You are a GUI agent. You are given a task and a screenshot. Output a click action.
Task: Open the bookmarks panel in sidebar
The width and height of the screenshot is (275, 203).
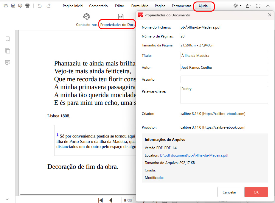click(x=8, y=39)
